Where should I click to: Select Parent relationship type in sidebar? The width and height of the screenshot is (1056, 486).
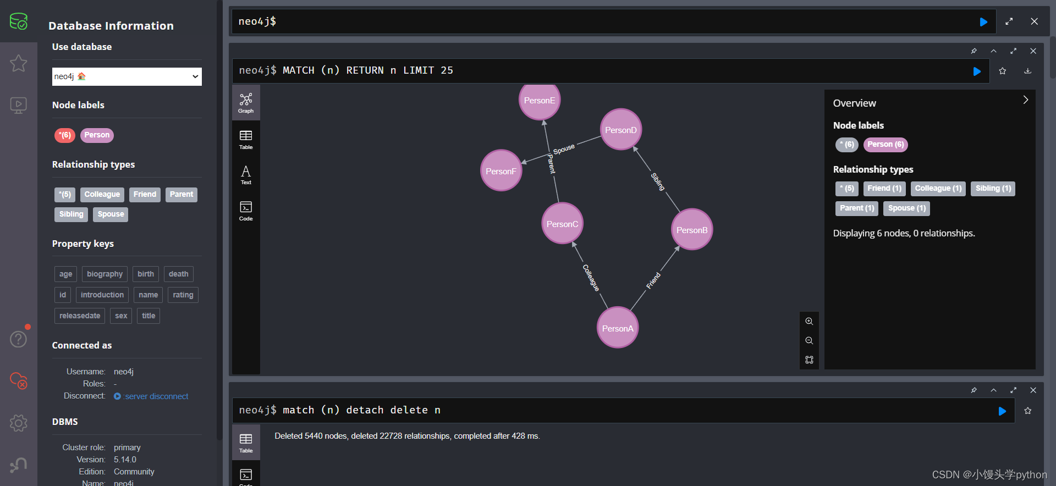[x=182, y=195]
